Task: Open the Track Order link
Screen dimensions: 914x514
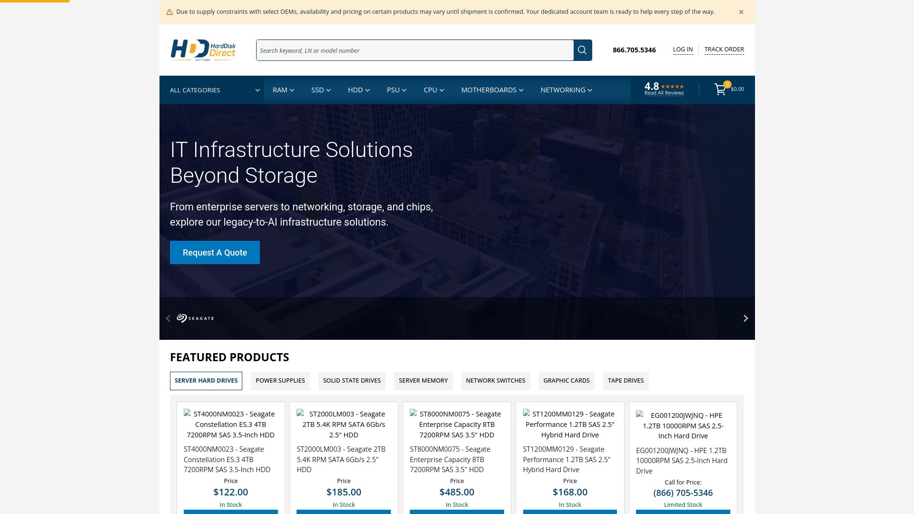Action: pos(724,49)
